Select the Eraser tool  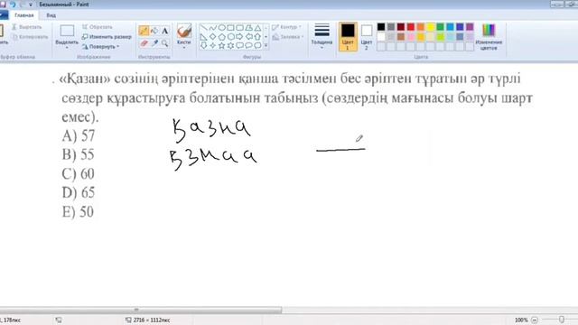[x=144, y=43]
